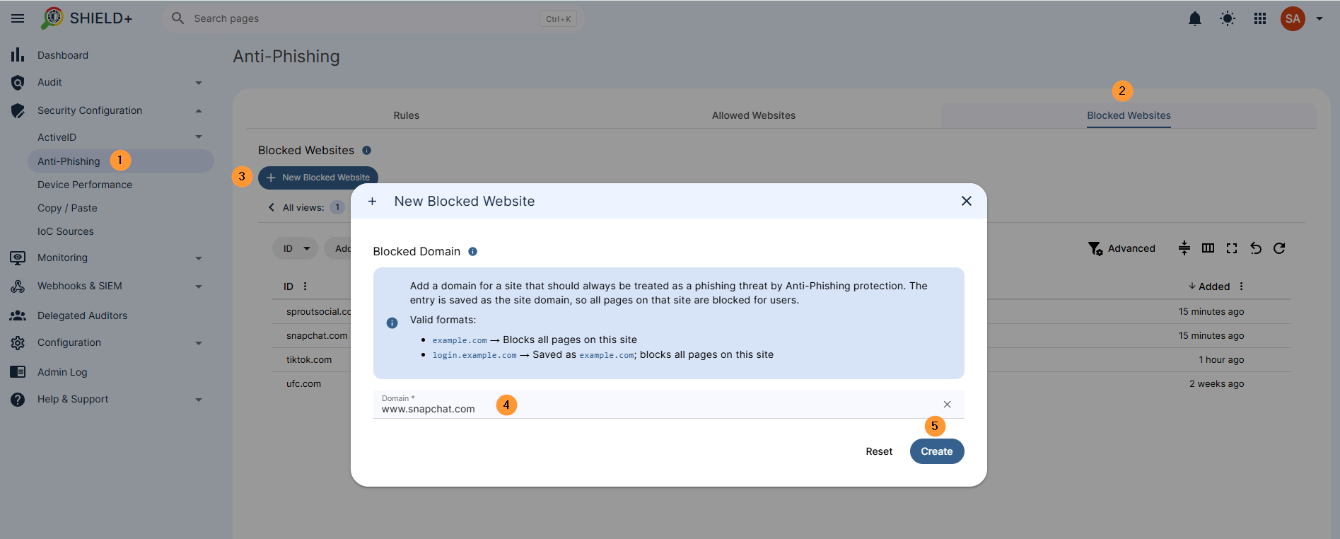The width and height of the screenshot is (1340, 539).
Task: Select the ufc.com row
Action: pos(781,383)
